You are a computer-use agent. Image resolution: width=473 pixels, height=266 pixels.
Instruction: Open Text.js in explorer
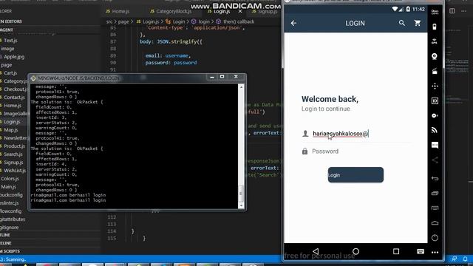(10, 41)
